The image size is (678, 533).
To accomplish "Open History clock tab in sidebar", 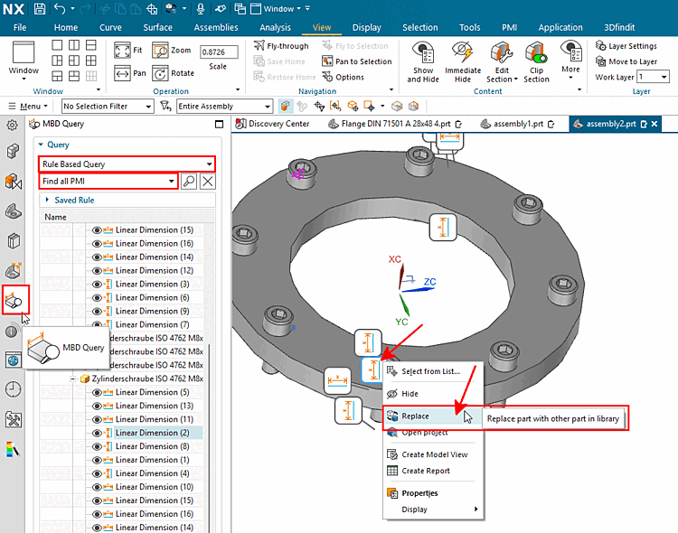I will click(13, 389).
